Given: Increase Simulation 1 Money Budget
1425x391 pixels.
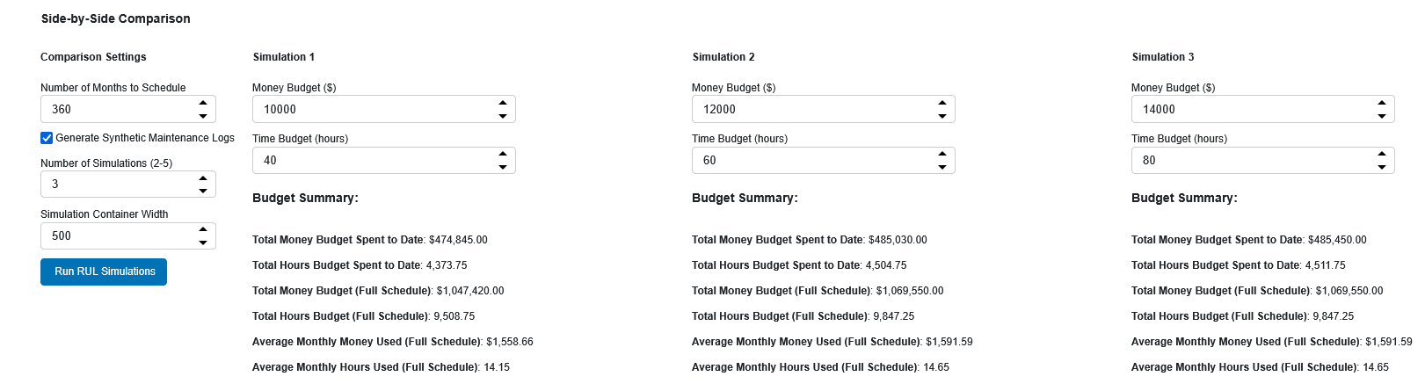Looking at the screenshot, I should tap(503, 104).
